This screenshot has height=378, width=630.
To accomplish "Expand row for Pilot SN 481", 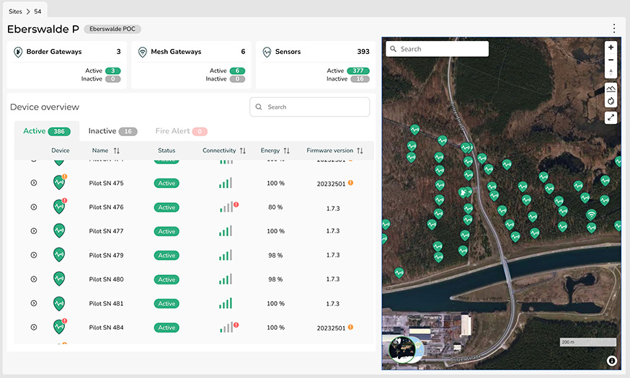I will click(34, 303).
